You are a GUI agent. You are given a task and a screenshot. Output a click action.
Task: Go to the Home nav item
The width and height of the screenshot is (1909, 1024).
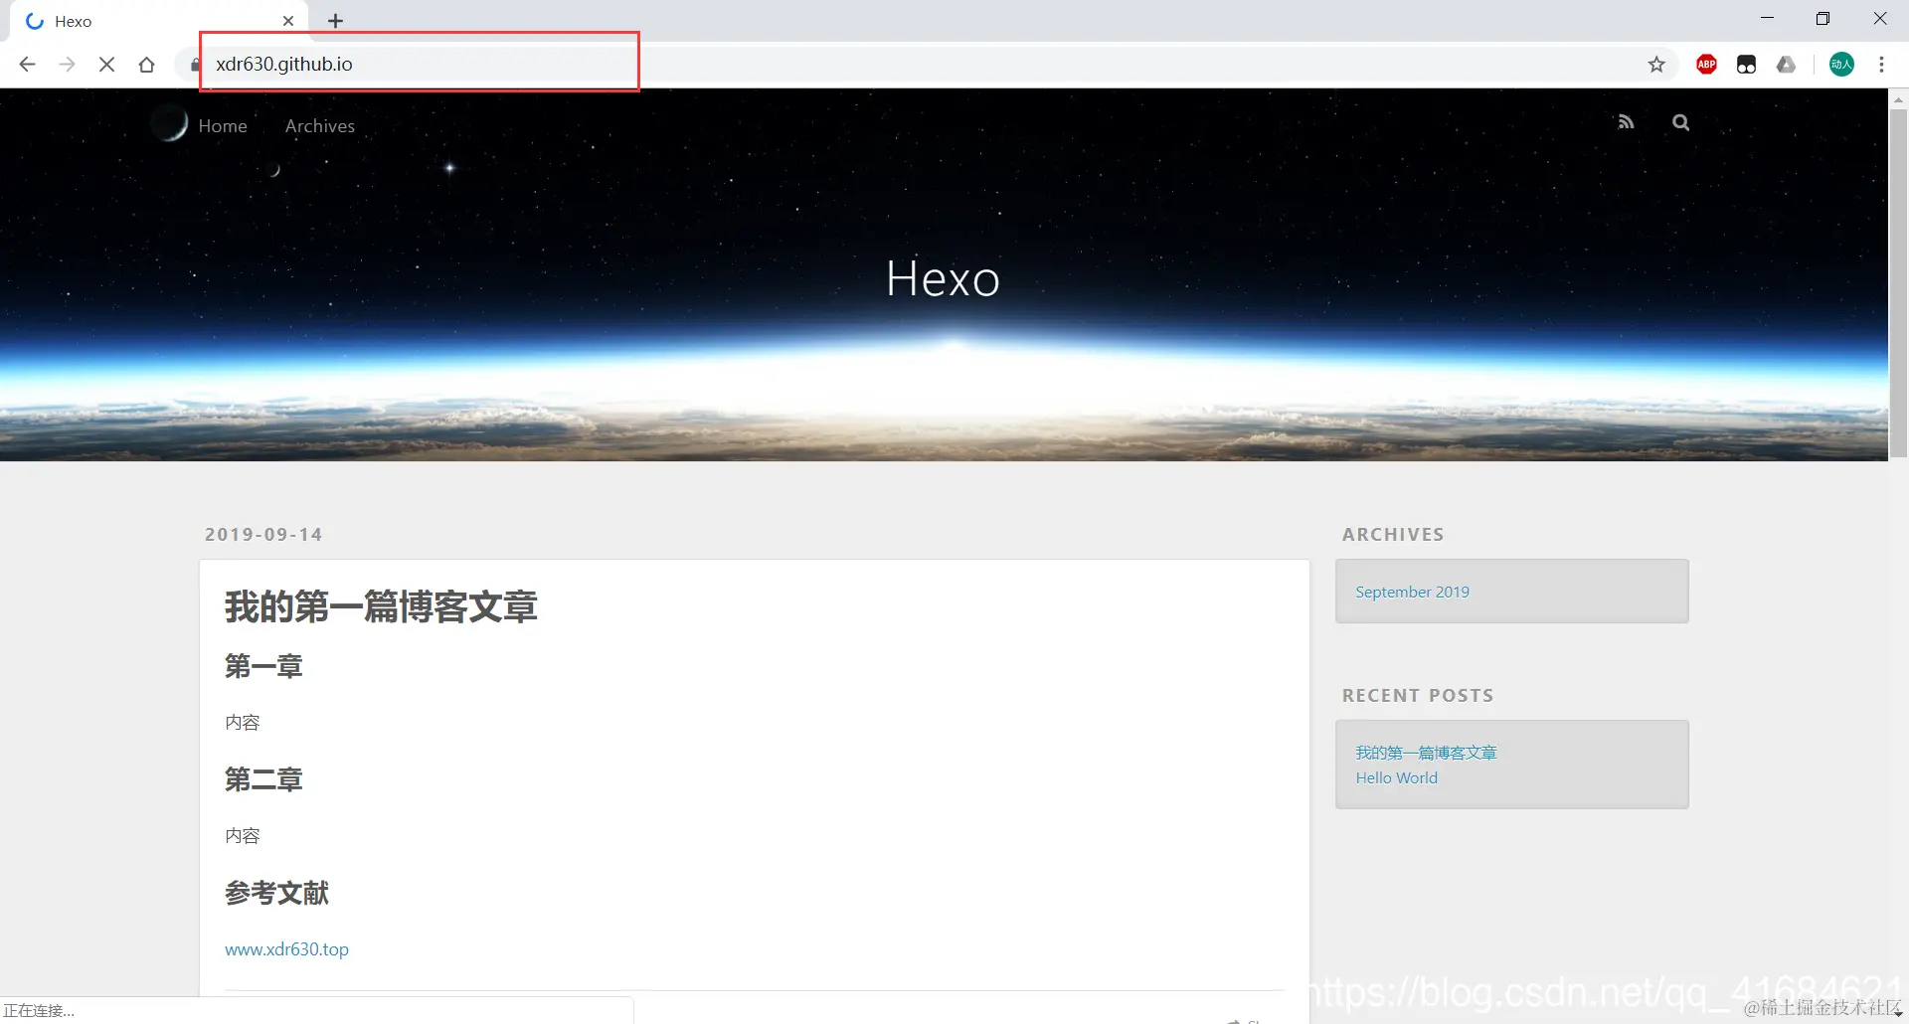click(223, 126)
